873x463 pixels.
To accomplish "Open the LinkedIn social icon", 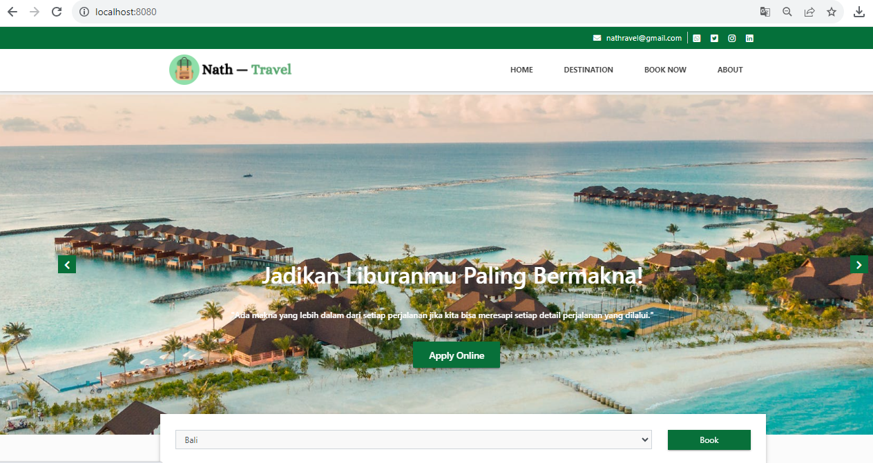I will [749, 39].
